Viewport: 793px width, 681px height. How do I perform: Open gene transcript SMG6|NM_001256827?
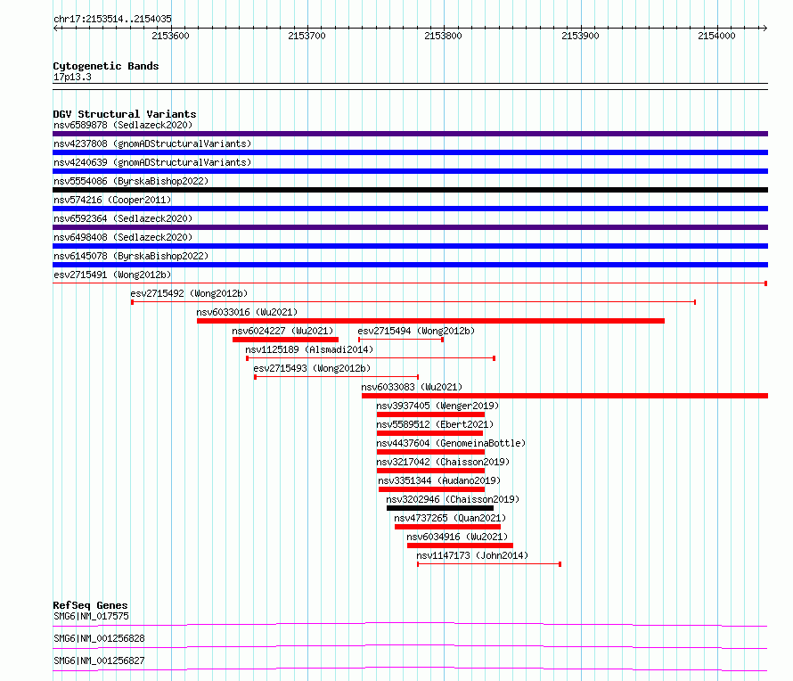click(99, 660)
